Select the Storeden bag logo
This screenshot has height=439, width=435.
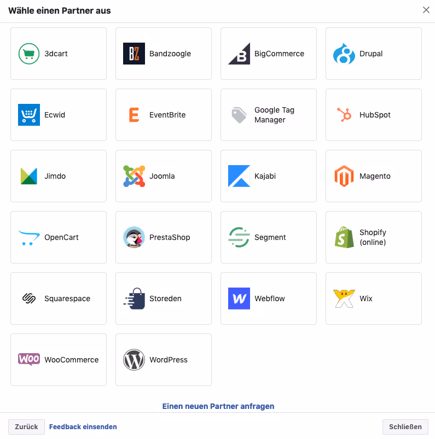point(134,298)
